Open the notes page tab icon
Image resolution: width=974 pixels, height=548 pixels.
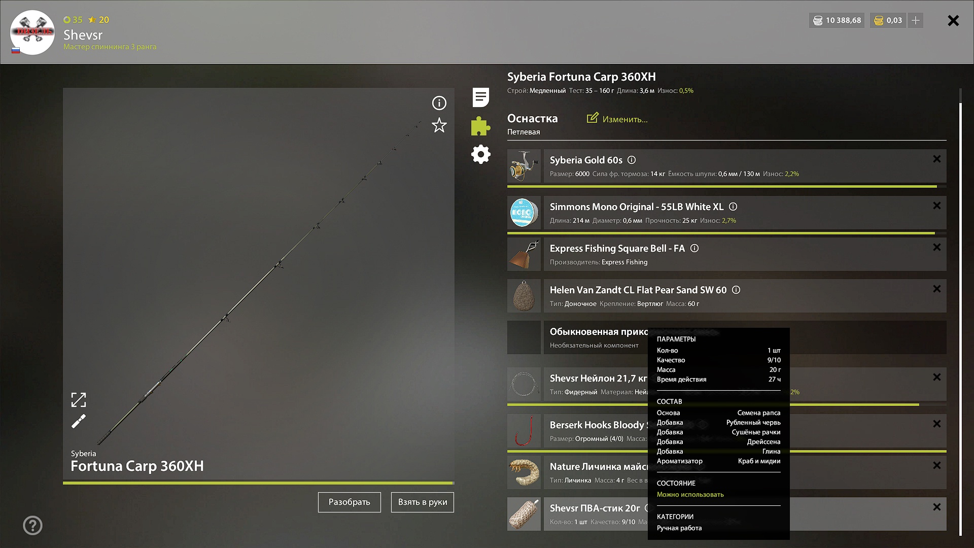coord(480,97)
